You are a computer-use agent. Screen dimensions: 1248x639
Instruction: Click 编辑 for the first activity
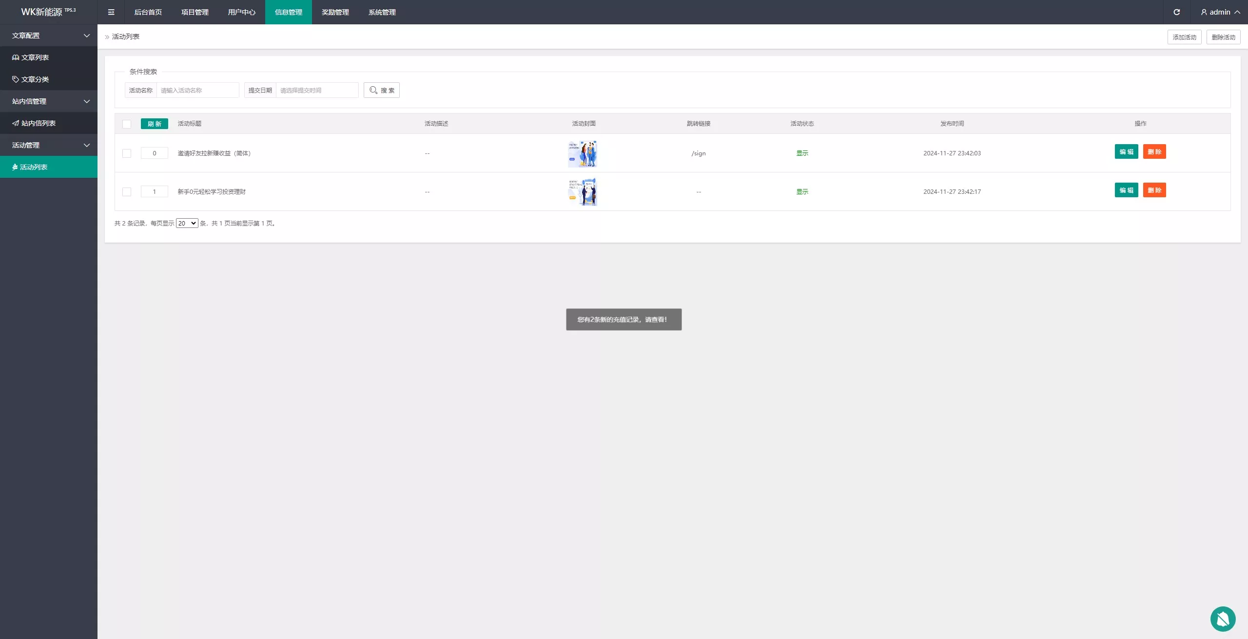pyautogui.click(x=1126, y=152)
